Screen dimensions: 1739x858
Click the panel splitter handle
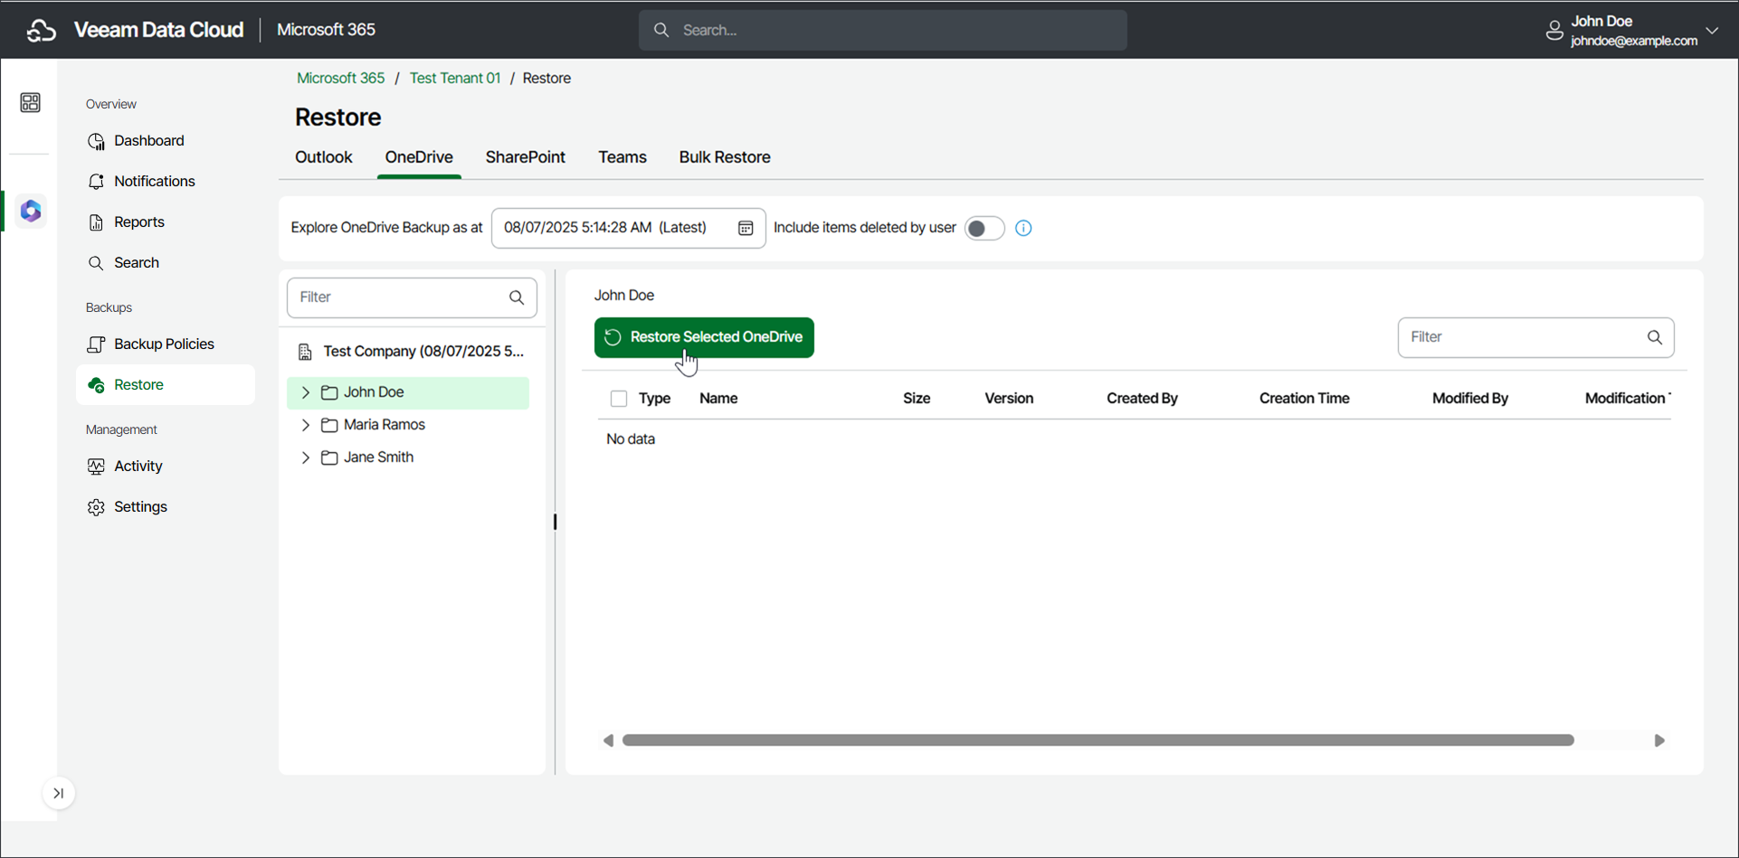555,522
